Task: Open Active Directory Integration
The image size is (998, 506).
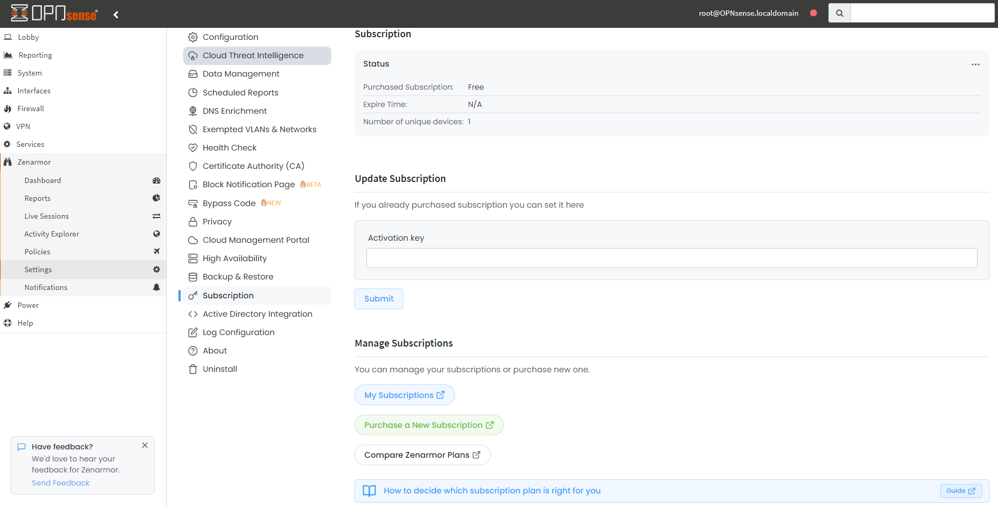Action: [x=257, y=314]
